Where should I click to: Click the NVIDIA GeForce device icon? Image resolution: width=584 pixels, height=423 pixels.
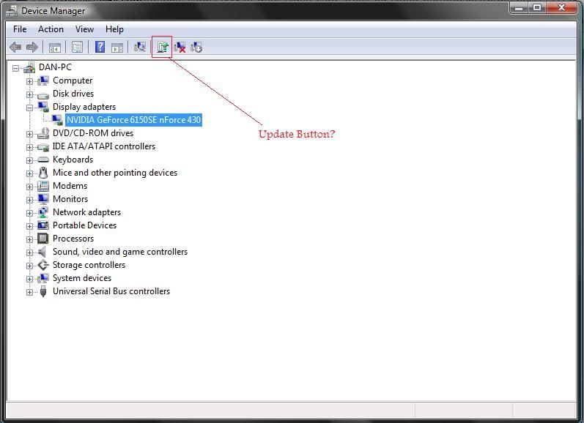(57, 120)
